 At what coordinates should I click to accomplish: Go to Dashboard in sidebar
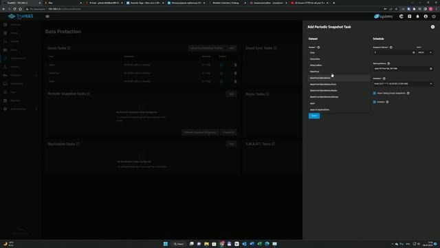click(x=16, y=25)
